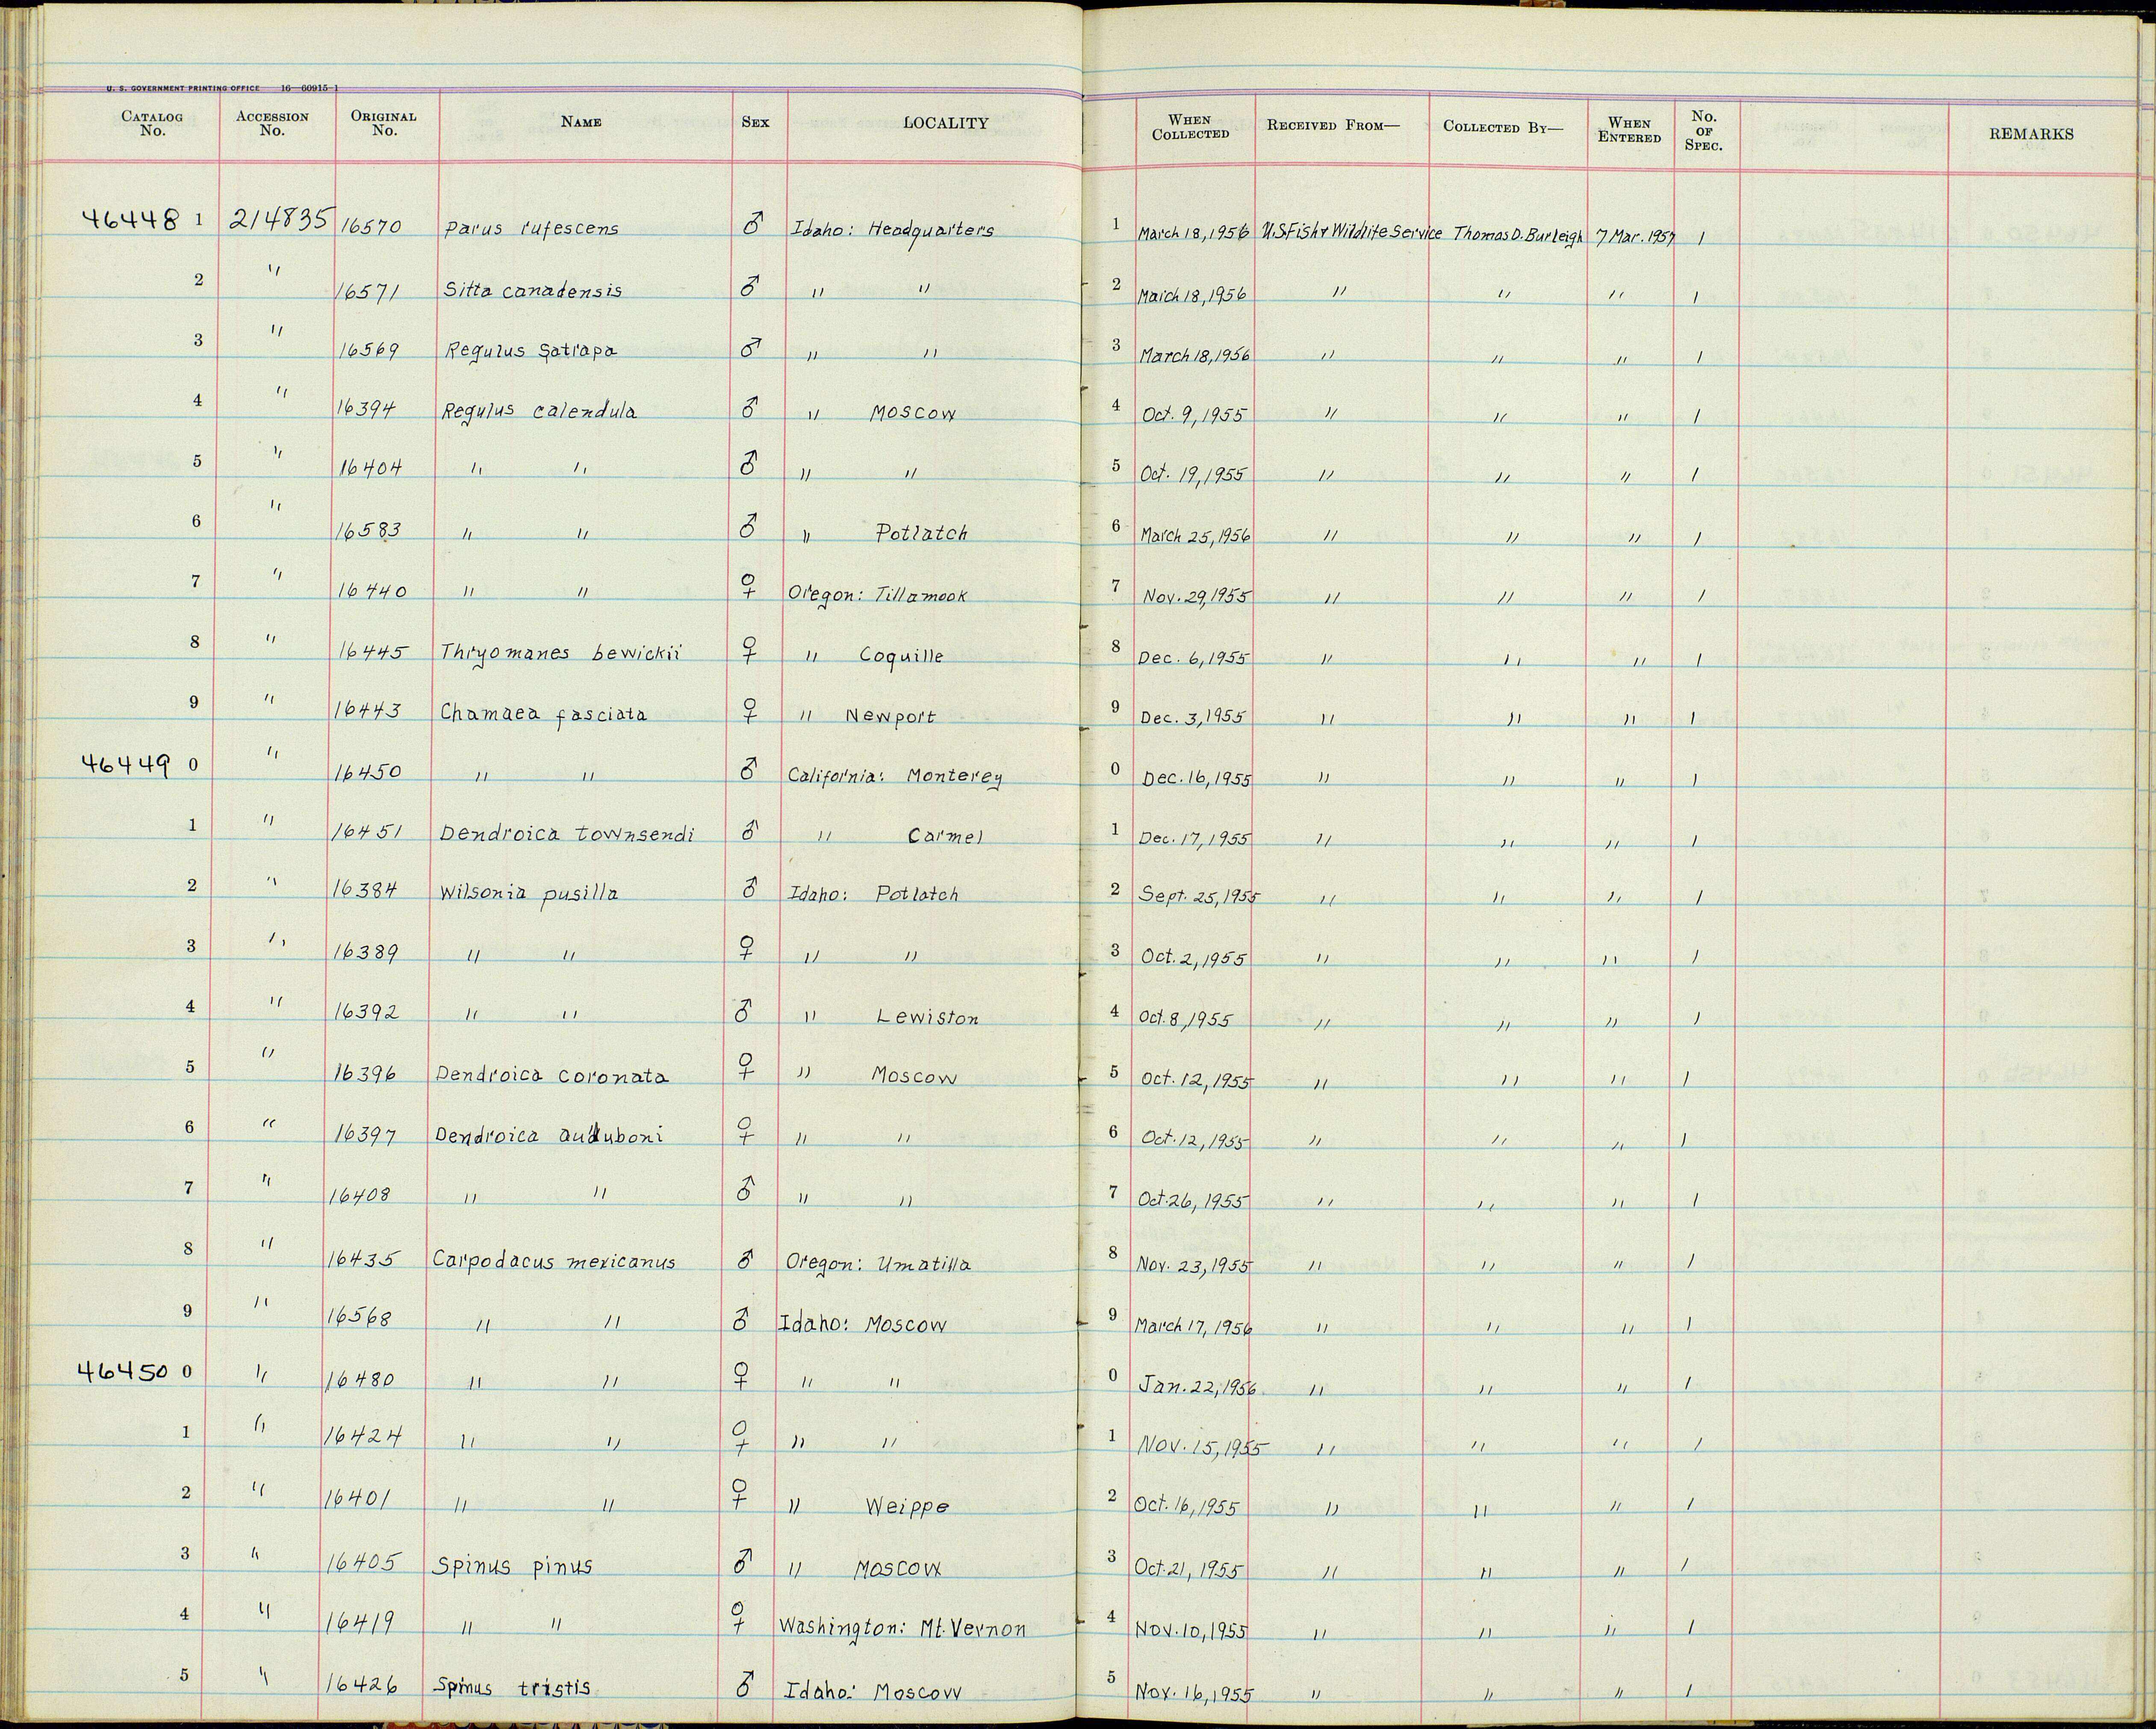Click the Name column header

pyautogui.click(x=581, y=122)
